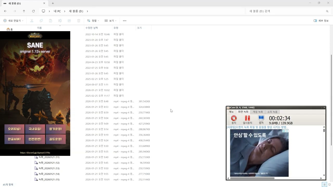Click 내 PC in the address bar
The height and width of the screenshot is (187, 333).
57,11
